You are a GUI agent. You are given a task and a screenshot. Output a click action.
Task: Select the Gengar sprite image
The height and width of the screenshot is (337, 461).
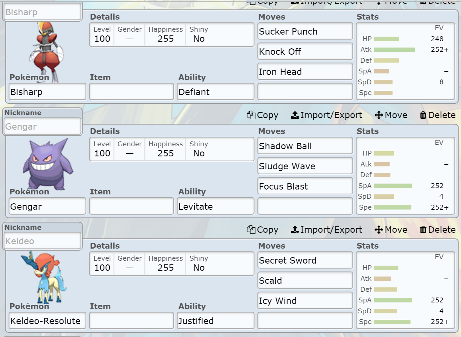point(48,164)
